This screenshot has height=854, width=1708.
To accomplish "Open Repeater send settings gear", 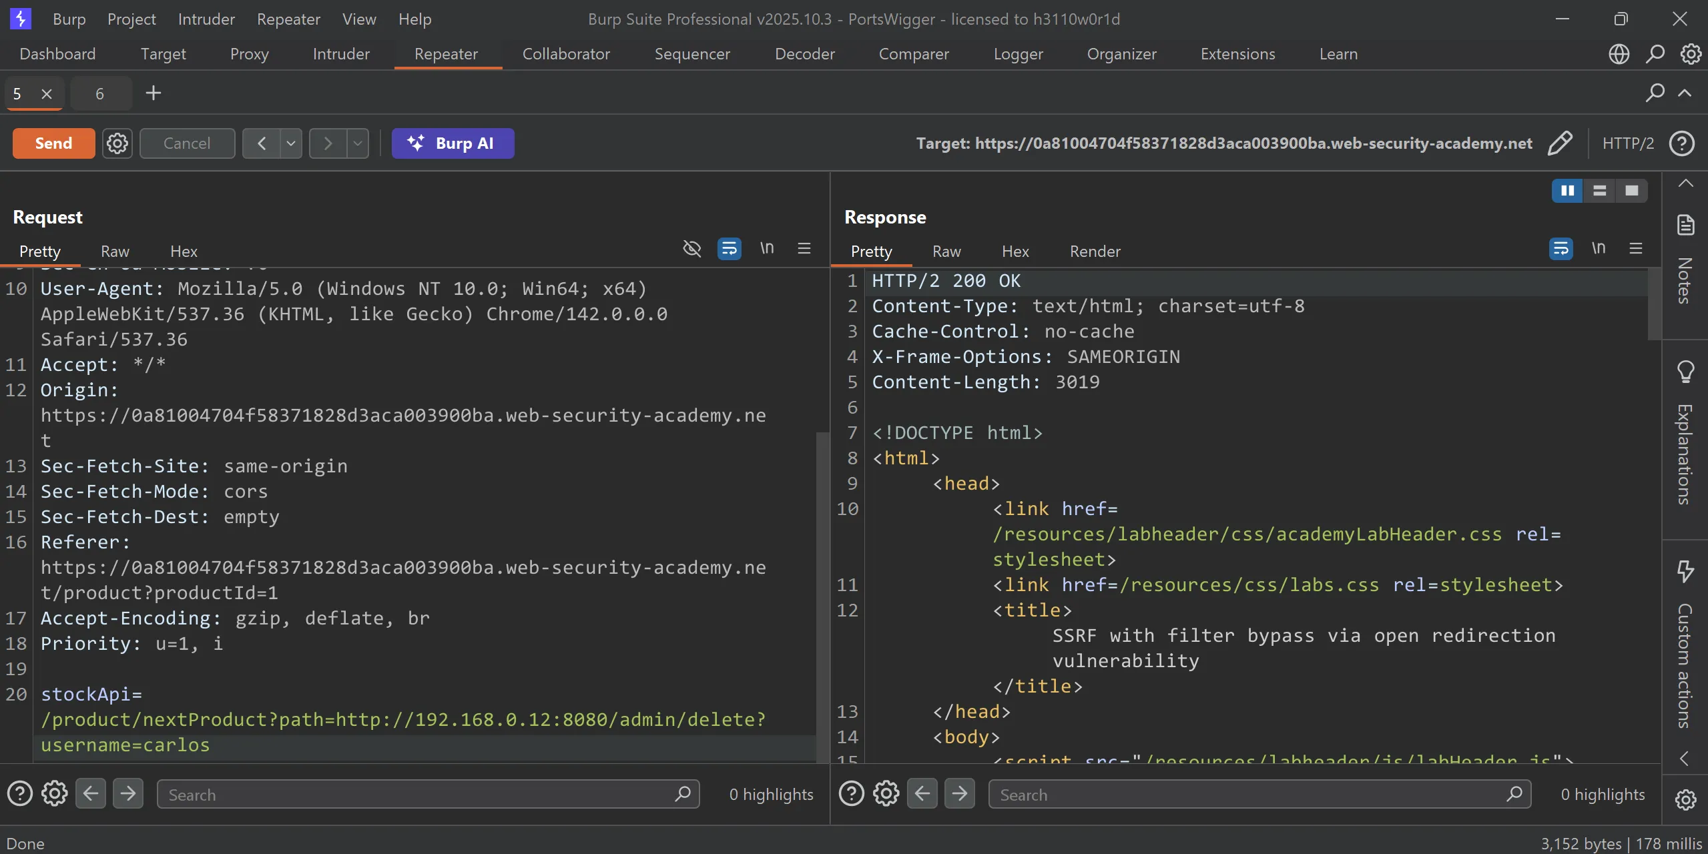I will pos(117,143).
